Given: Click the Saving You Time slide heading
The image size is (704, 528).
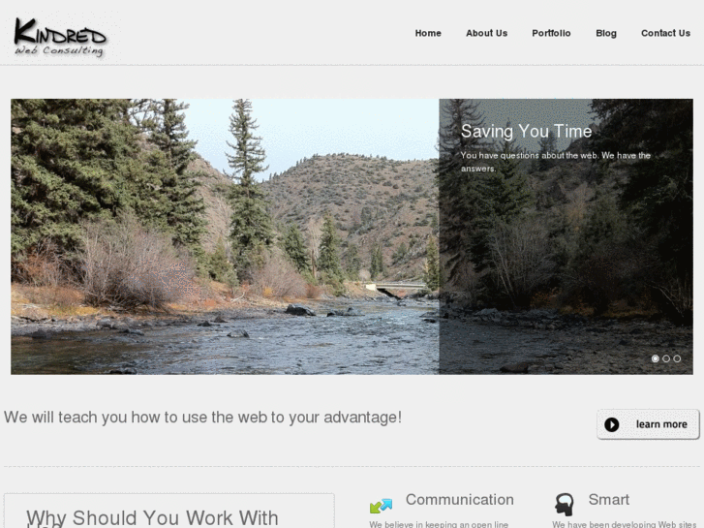Looking at the screenshot, I should 526,131.
